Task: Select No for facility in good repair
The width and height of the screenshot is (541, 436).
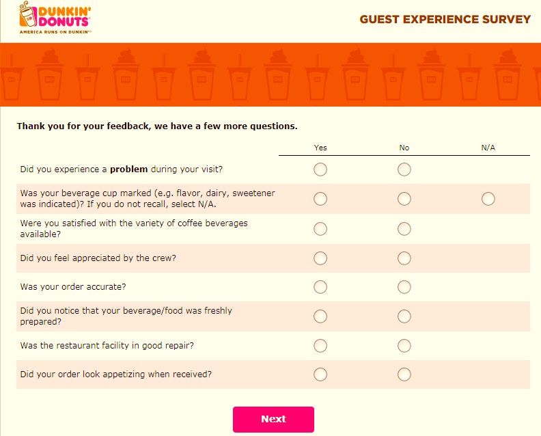Action: click(x=404, y=346)
